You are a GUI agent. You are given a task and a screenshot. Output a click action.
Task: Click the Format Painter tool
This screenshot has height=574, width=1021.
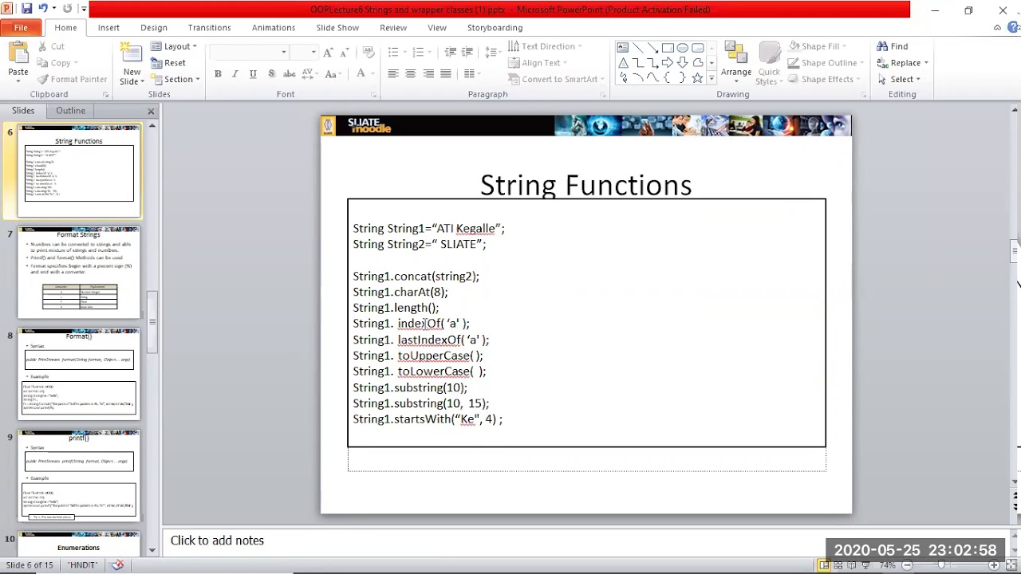pyautogui.click(x=71, y=79)
